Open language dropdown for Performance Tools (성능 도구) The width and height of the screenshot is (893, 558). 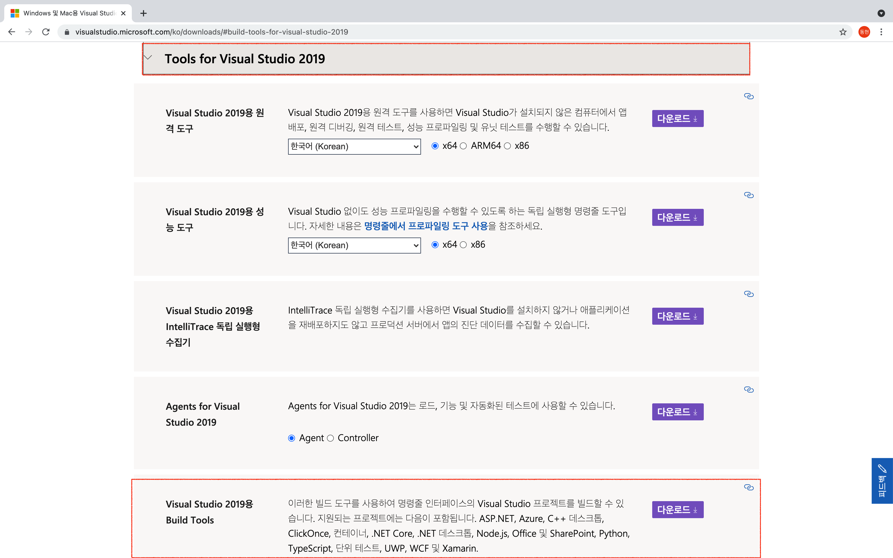click(354, 246)
